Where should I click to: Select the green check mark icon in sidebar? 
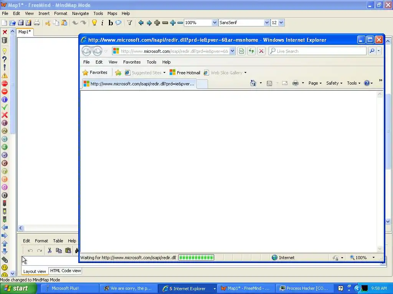point(5,107)
